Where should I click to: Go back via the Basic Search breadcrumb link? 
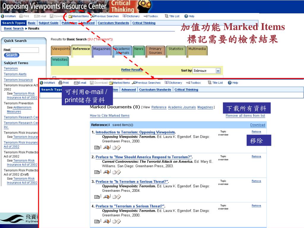tap(14, 28)
